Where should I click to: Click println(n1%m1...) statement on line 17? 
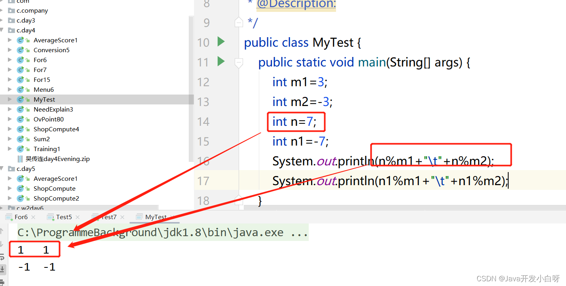[x=390, y=181]
